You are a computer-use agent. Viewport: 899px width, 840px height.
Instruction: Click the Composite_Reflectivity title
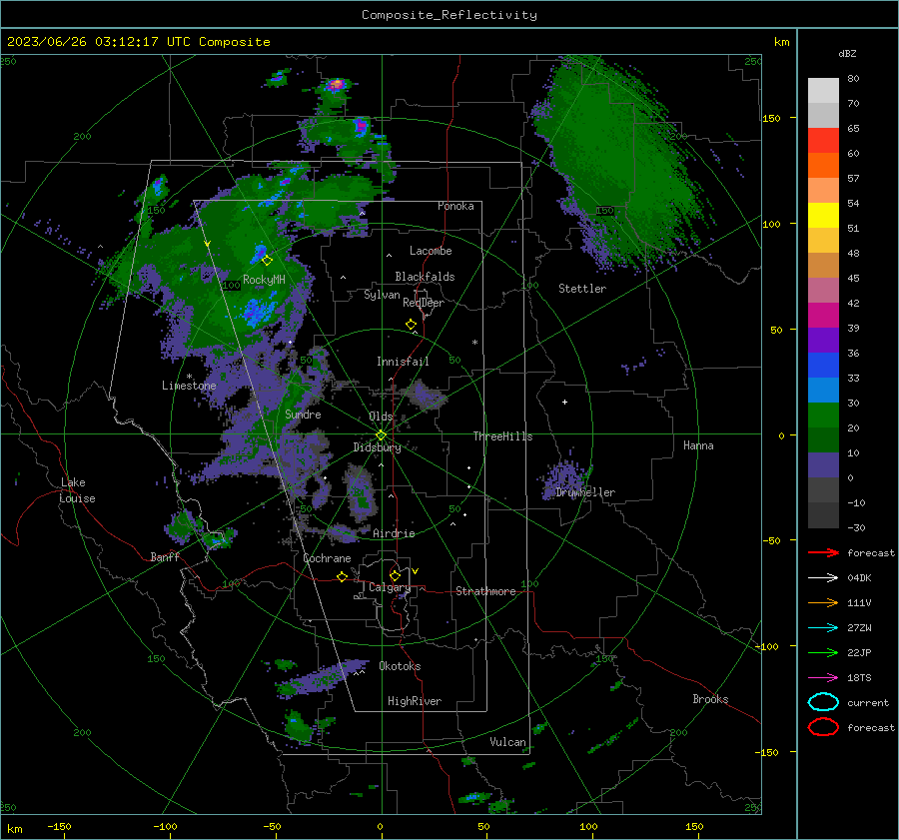click(x=449, y=15)
